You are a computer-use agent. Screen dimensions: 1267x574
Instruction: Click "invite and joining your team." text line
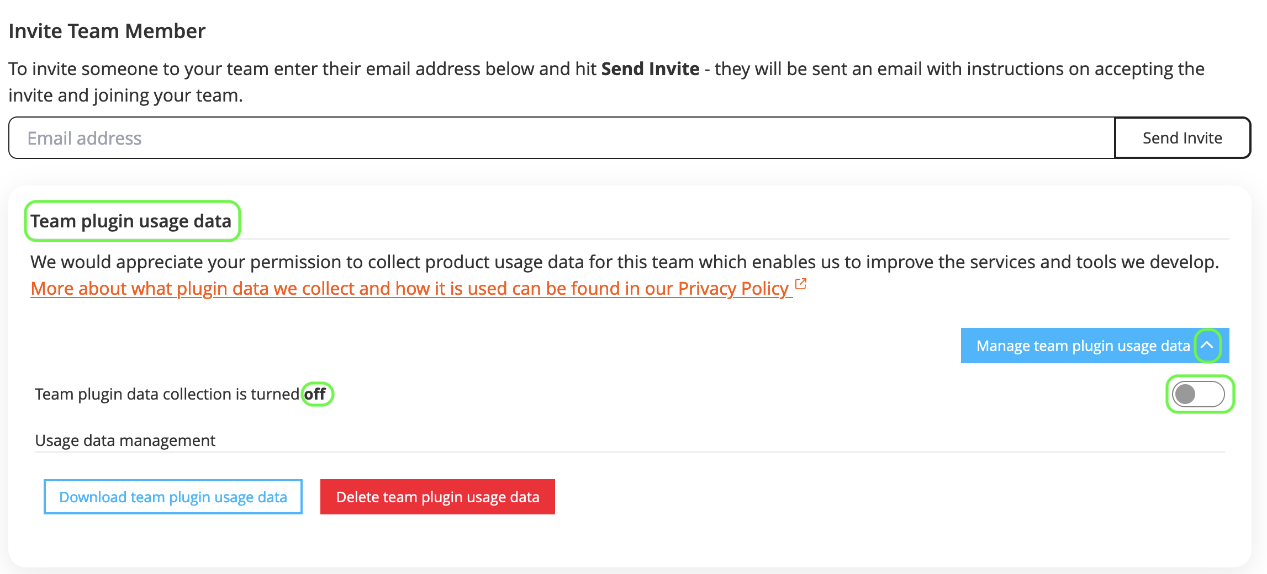coord(125,95)
